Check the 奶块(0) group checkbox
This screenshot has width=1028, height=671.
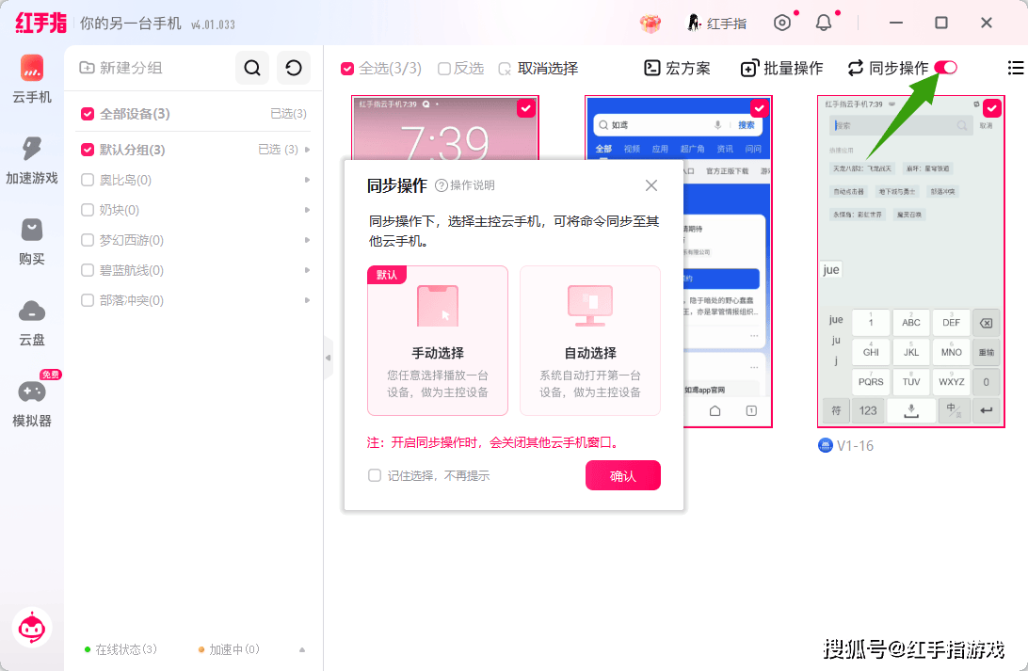pyautogui.click(x=88, y=210)
